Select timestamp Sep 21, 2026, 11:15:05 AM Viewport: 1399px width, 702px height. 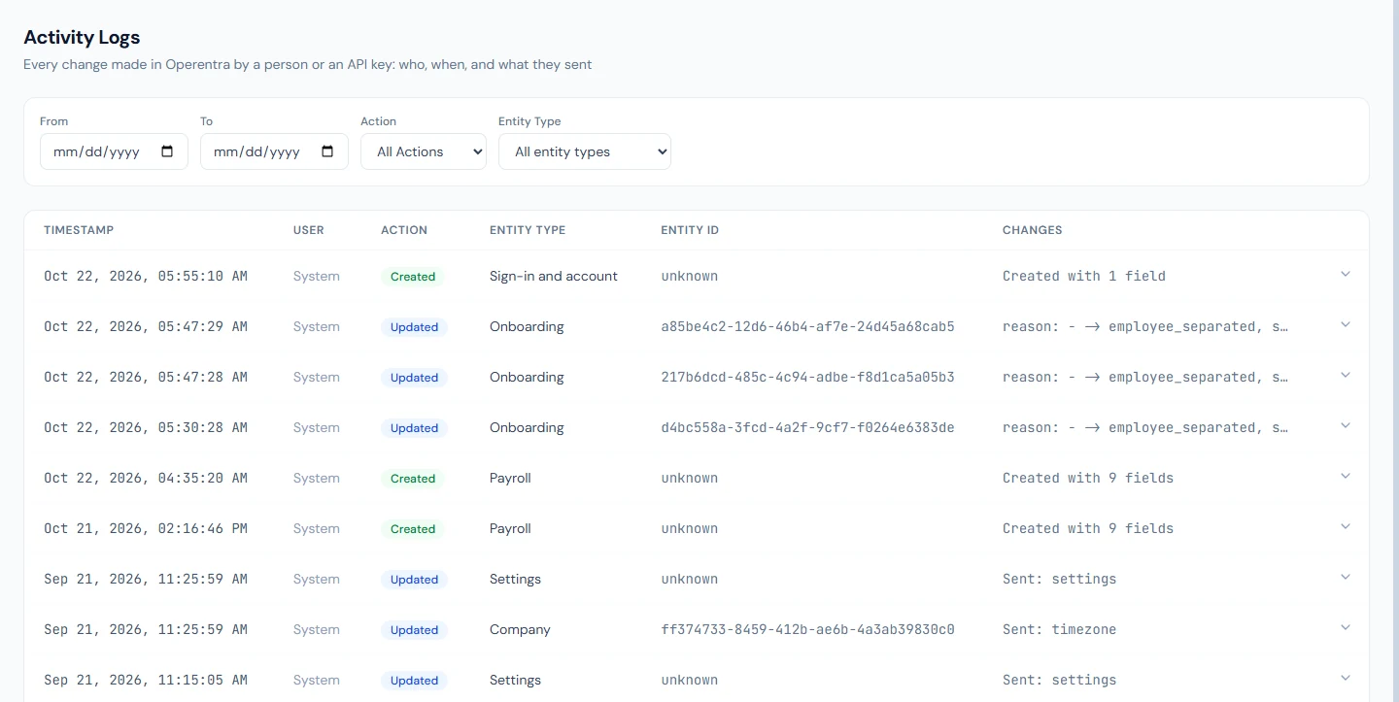tap(146, 680)
